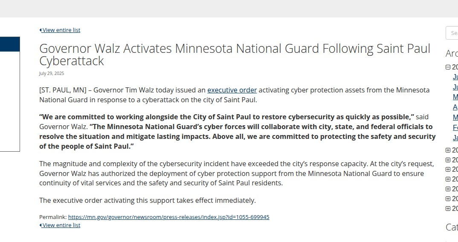This screenshot has height=242, width=458.
Task: Click the top View entire list link
Action: click(61, 30)
